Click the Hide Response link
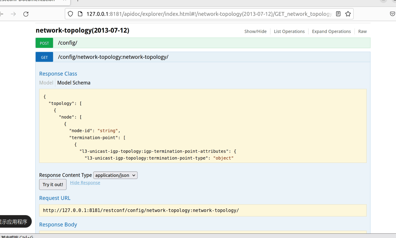Screen dimensions: 396x238 (x=85, y=183)
